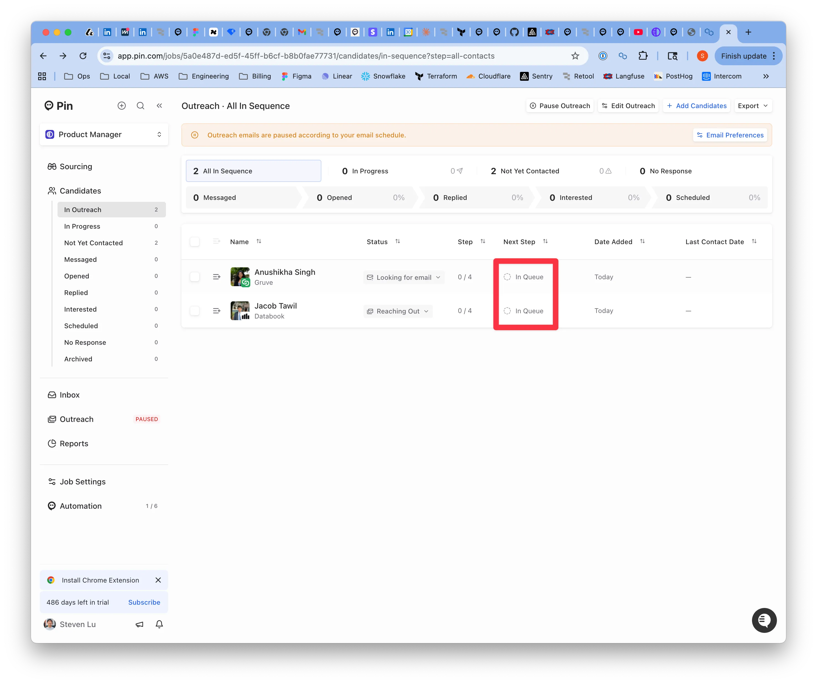Open the GitHub browser tab
This screenshot has width=817, height=684.
point(514,32)
